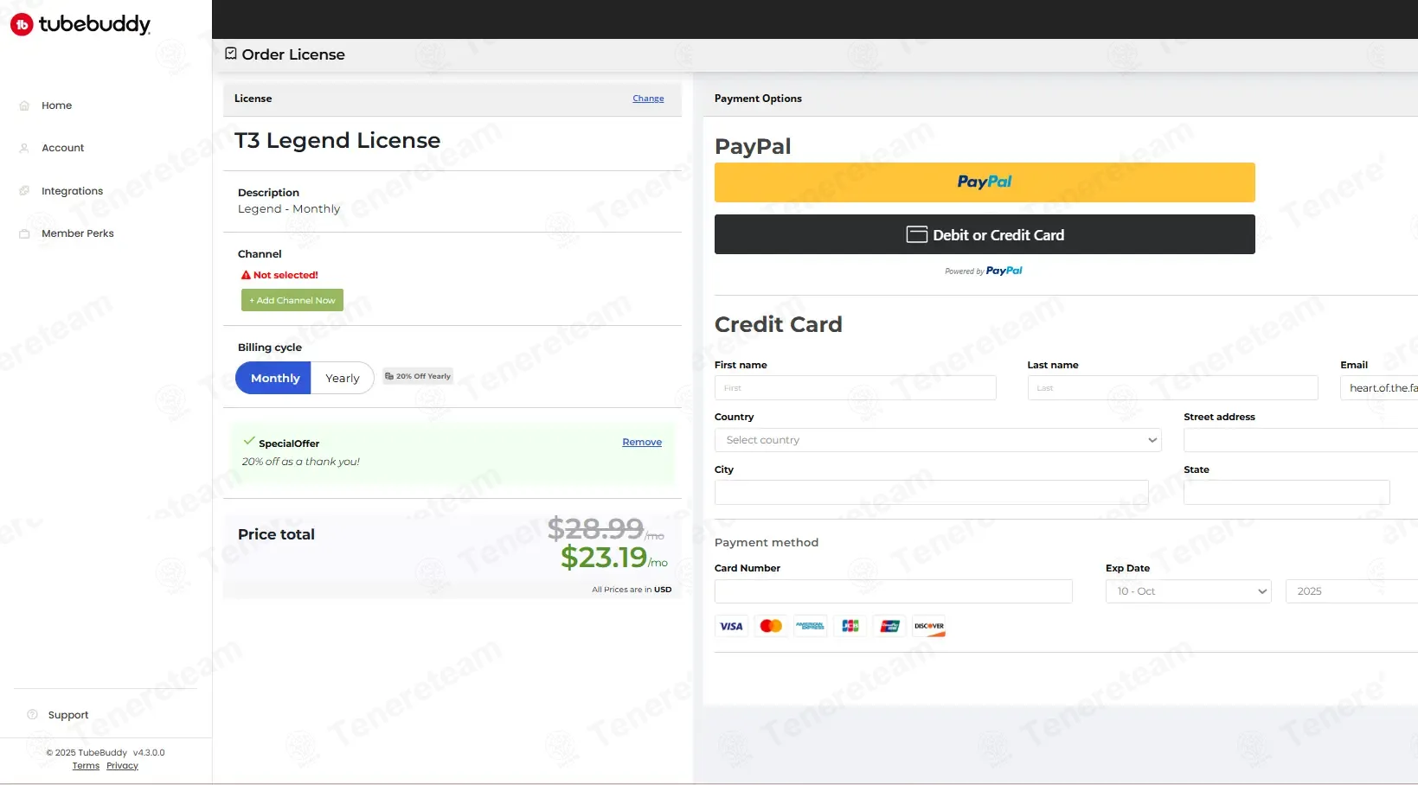Click the SpecialOffer green checkmark
The width and height of the screenshot is (1418, 785).
249,441
